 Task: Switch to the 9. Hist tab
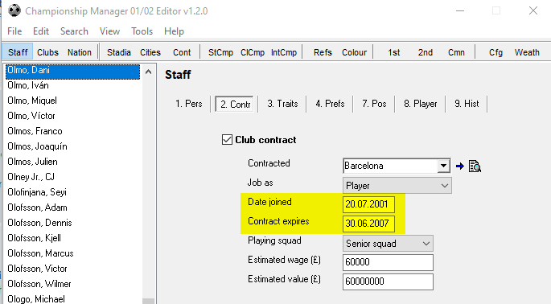tap(467, 104)
